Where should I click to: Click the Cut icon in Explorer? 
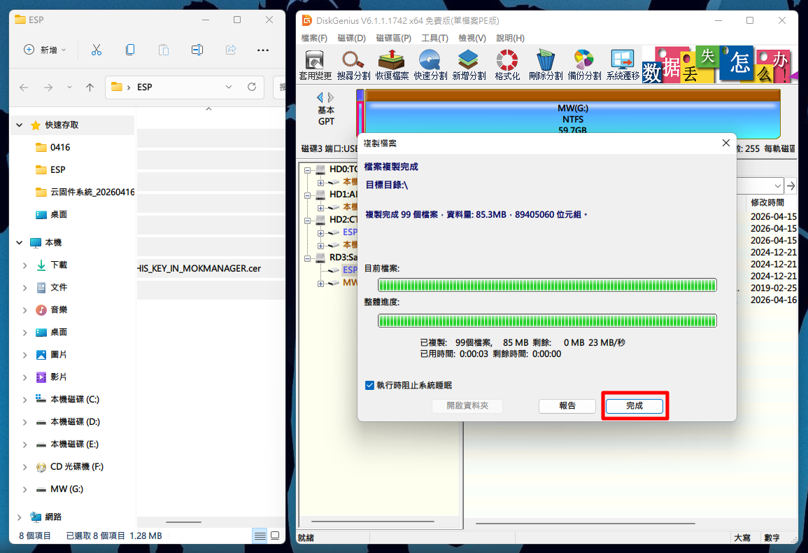point(97,50)
